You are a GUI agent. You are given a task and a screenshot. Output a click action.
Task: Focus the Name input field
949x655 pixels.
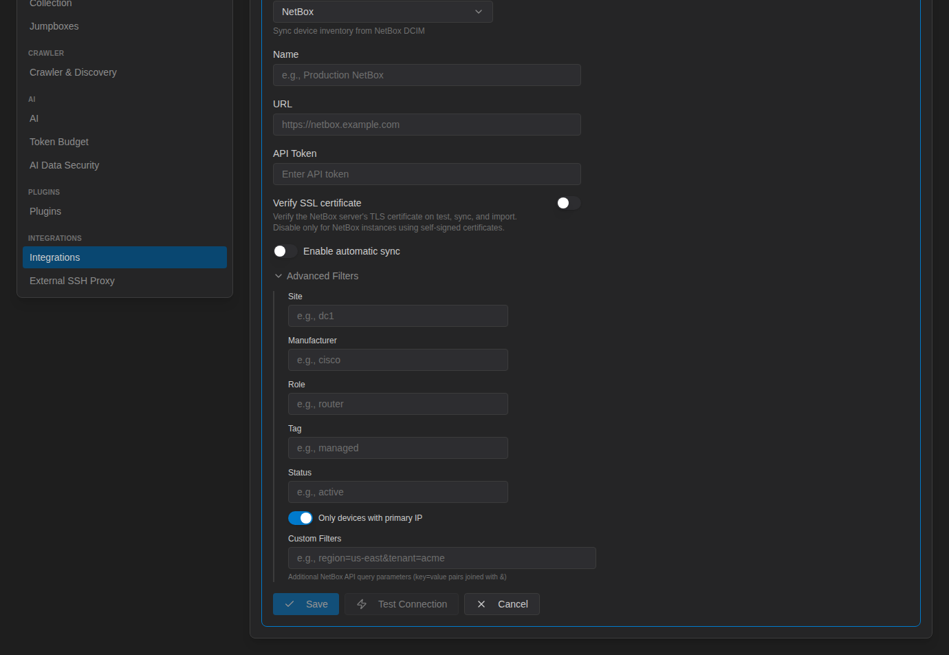[x=427, y=75]
